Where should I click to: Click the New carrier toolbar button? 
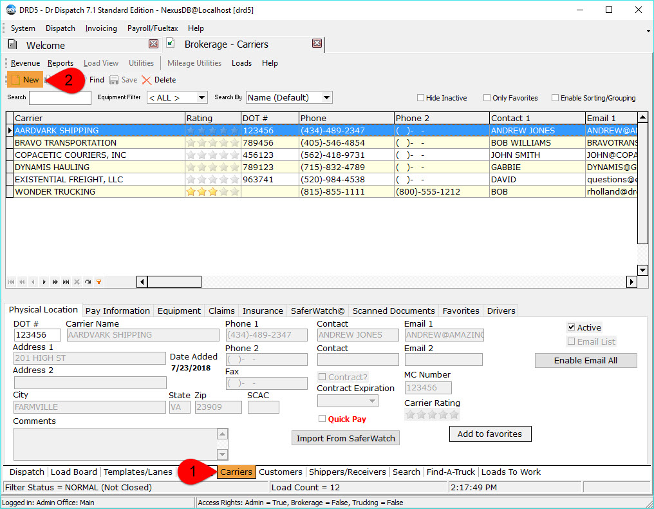[x=25, y=80]
